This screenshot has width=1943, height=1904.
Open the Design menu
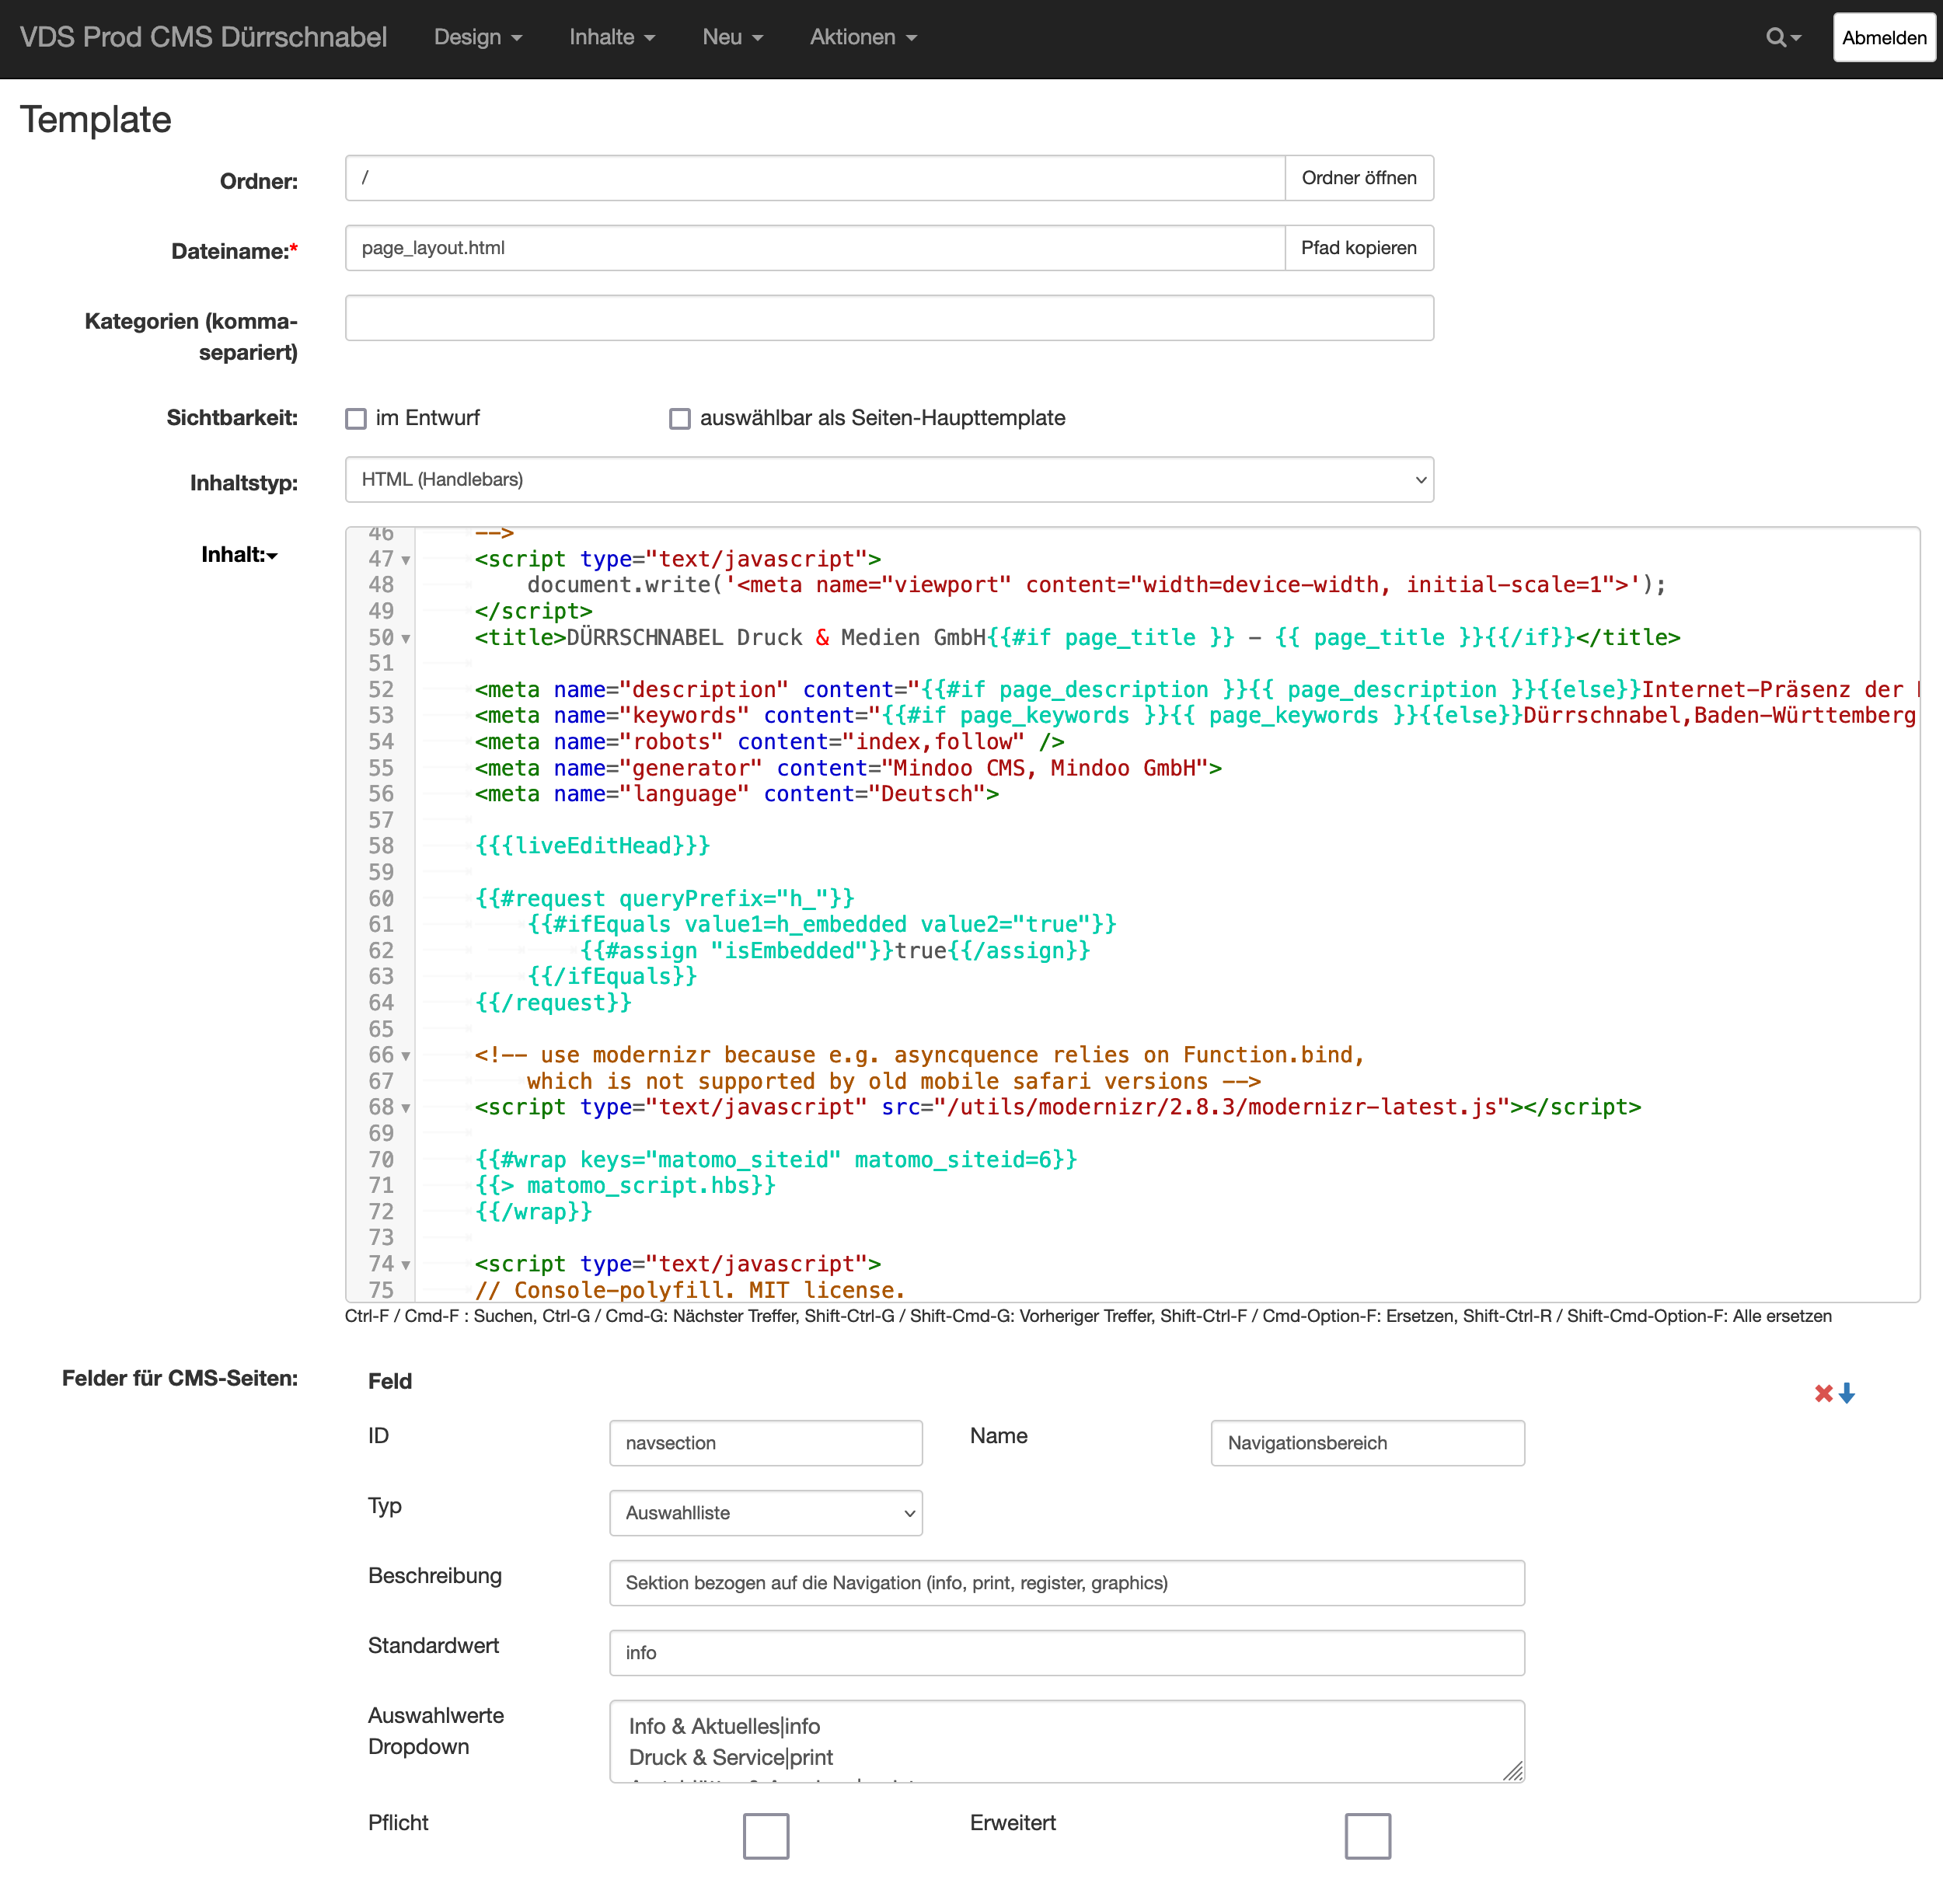[x=478, y=38]
